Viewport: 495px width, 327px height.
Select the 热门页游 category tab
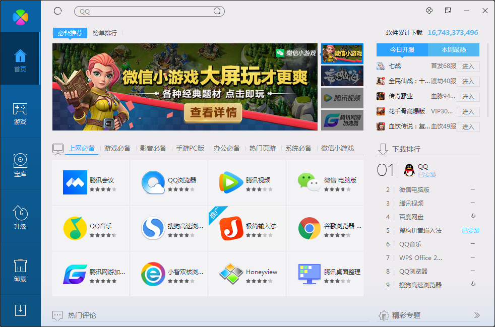263,148
